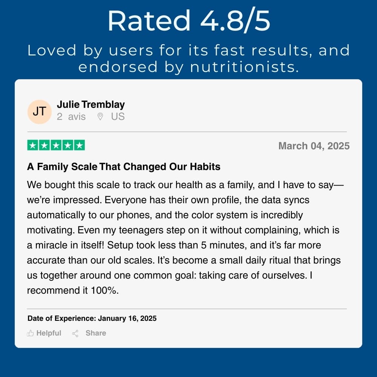Viewport: 377px width, 377px height.
Task: Click the first green rating star
Action: [x=33, y=145]
